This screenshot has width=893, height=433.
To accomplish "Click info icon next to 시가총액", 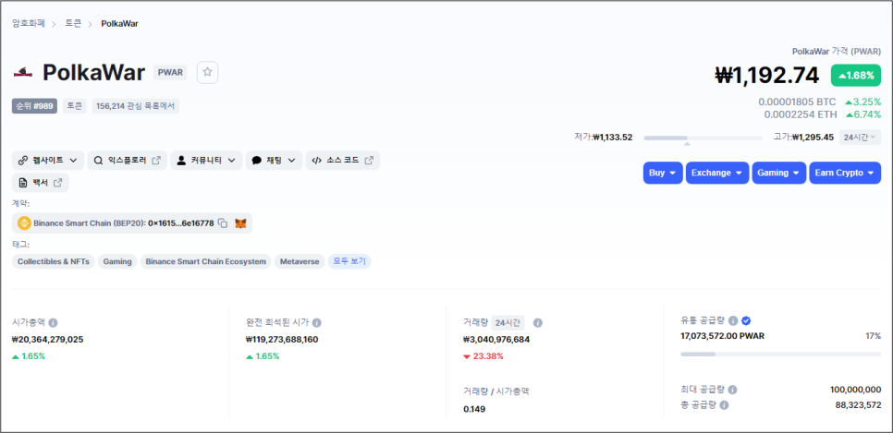I will click(53, 323).
